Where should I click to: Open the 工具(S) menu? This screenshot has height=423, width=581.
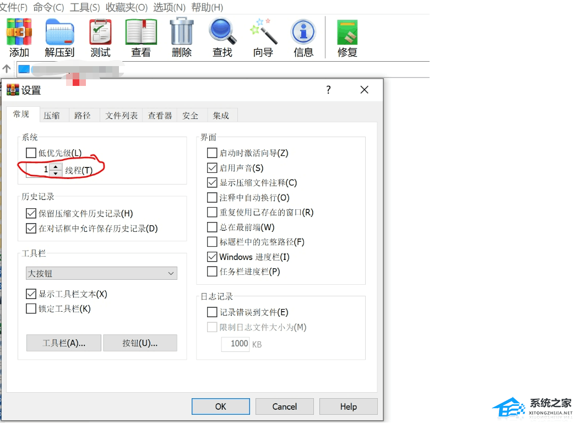[85, 7]
